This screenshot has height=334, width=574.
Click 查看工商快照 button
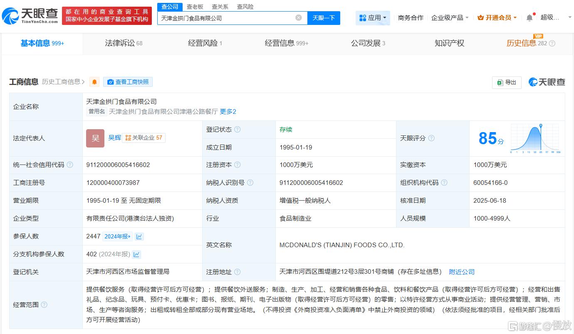128,82
